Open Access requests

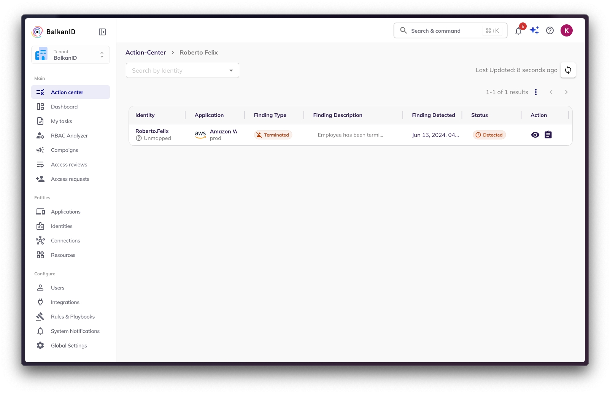pos(70,179)
